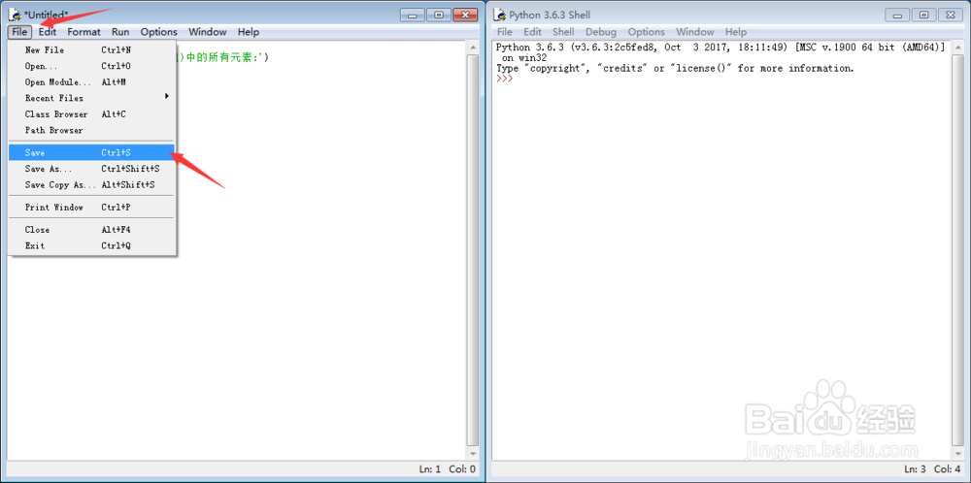Click the Python Shell window title icon
Screen dimensions: 971x483
500,15
